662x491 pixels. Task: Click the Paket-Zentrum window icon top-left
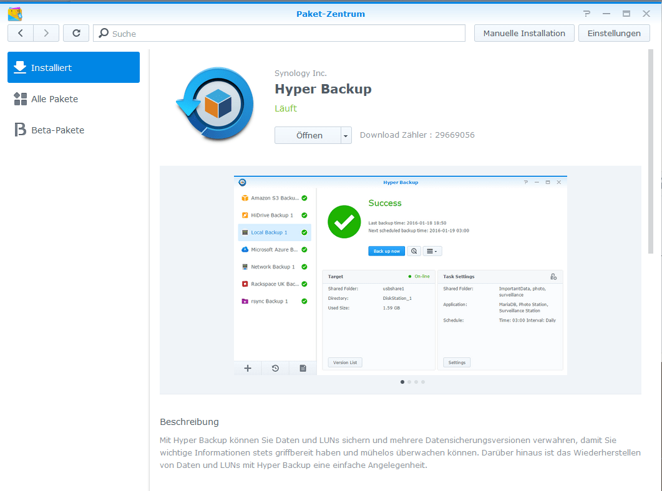coord(14,13)
